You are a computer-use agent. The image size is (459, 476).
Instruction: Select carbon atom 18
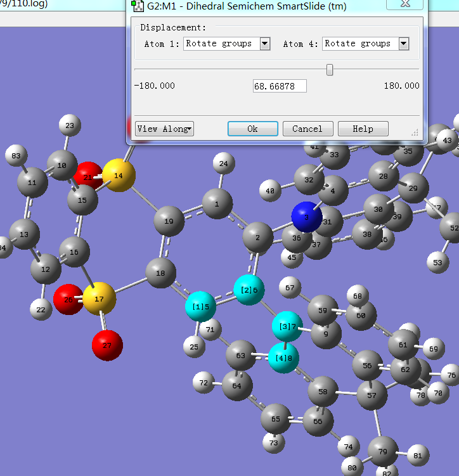[160, 273]
